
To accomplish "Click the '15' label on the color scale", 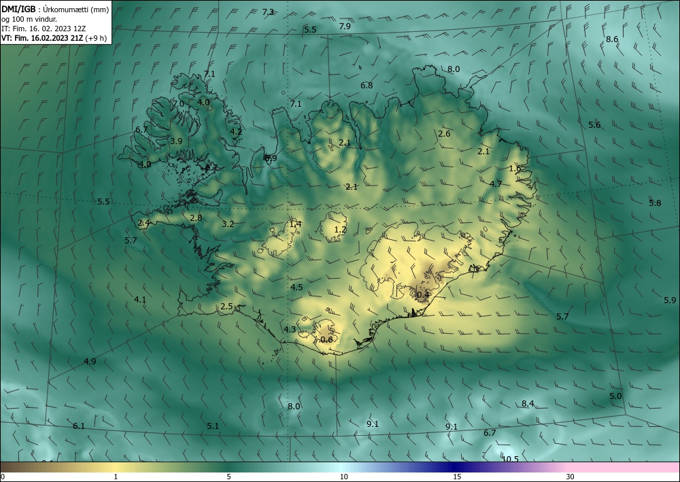I will point(457,477).
